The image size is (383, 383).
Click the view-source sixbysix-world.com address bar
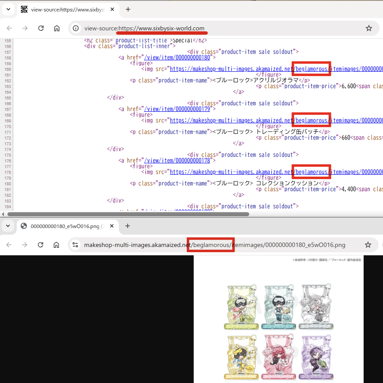(224, 28)
